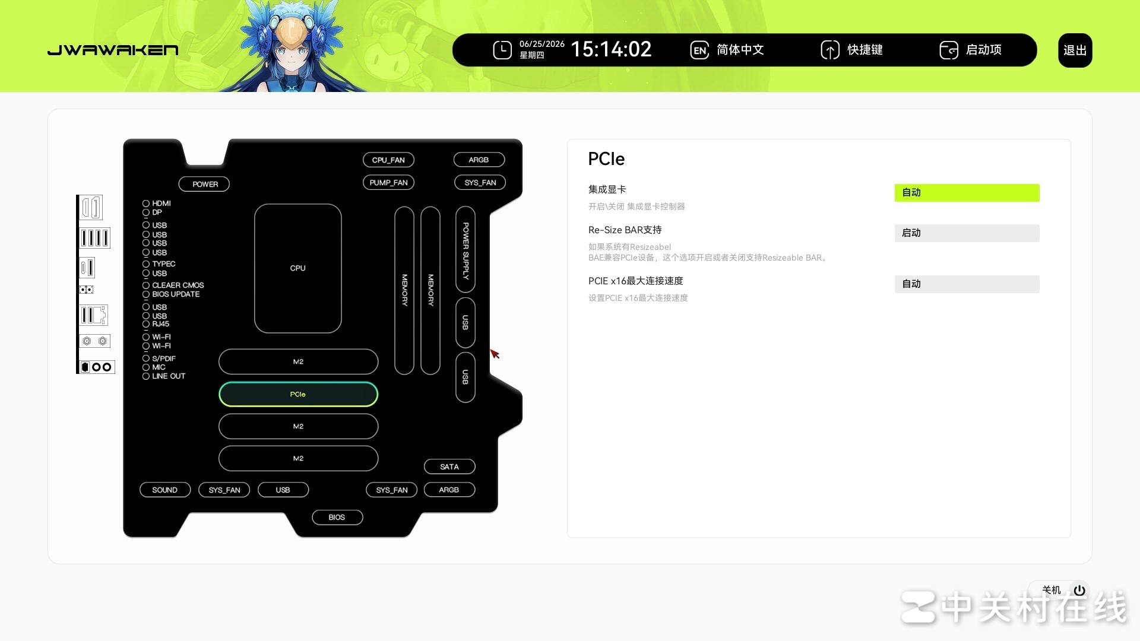Click the SOUND header button
The image size is (1140, 641).
[x=165, y=490]
